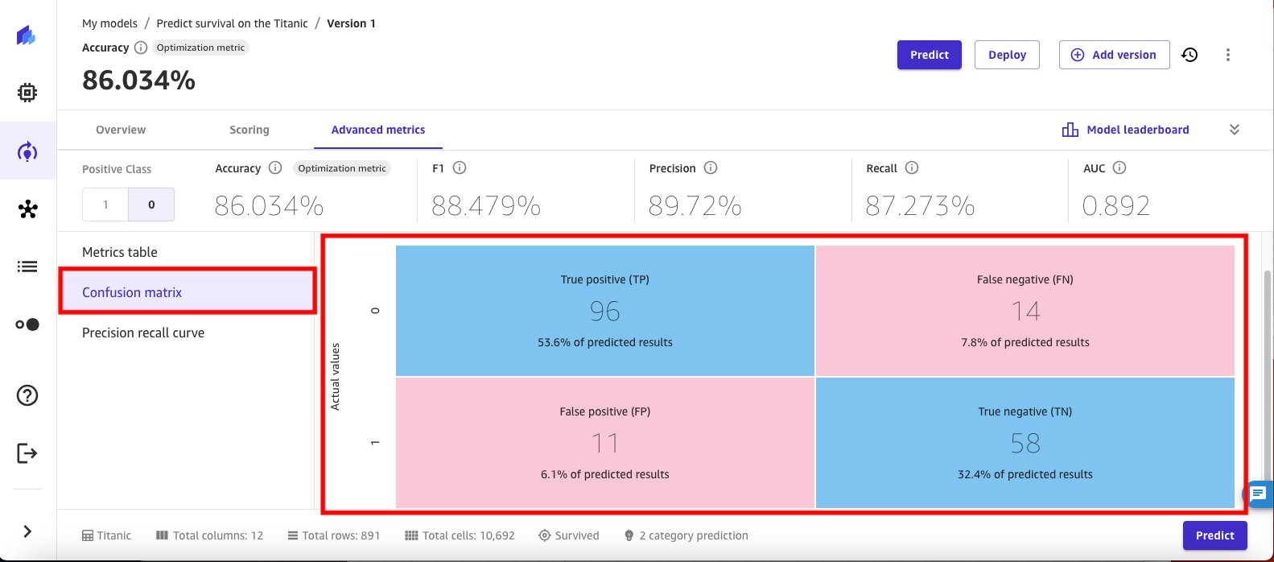1274x562 pixels.
Task: Collapse the panel with double chevron
Action: 1235,130
